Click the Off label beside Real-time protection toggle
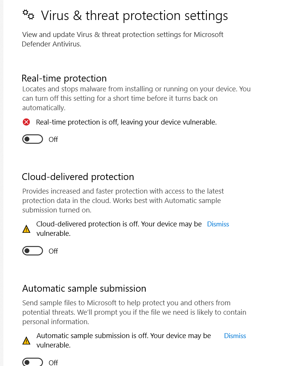Screen dimensions: 295x366 click(53, 139)
